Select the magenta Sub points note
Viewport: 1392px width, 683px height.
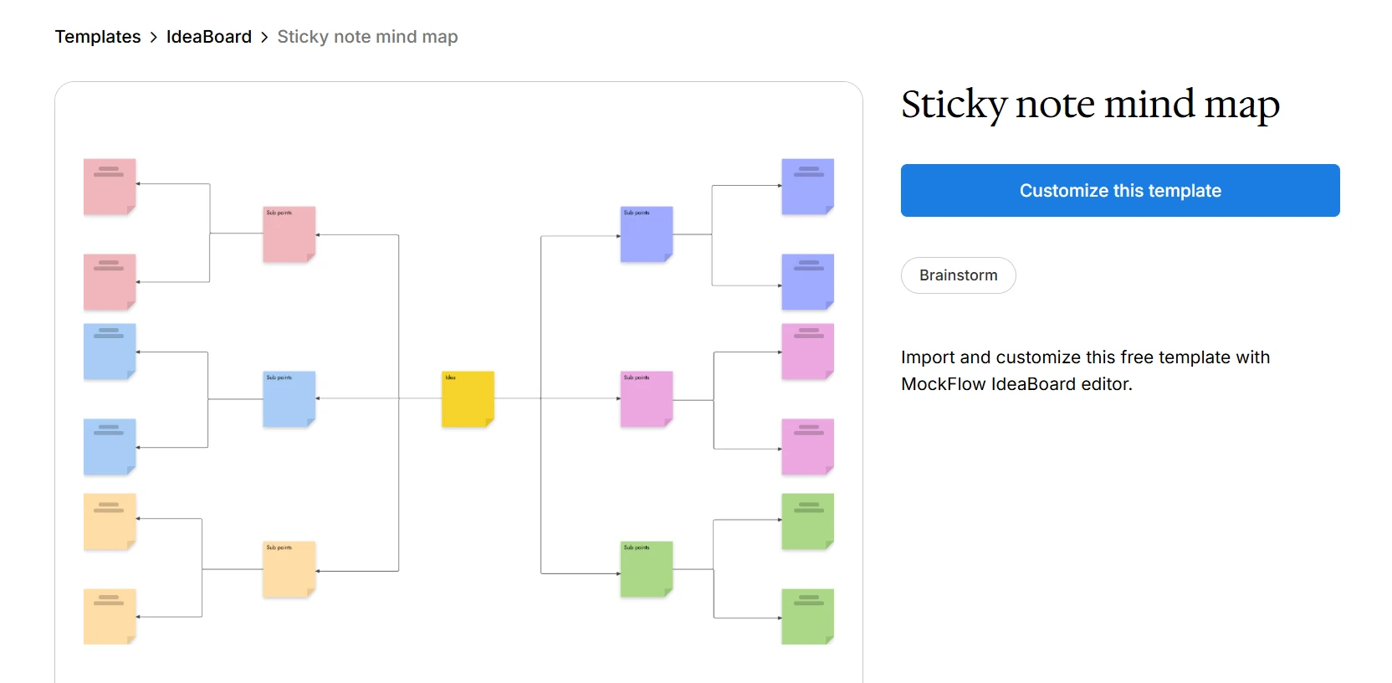click(645, 400)
